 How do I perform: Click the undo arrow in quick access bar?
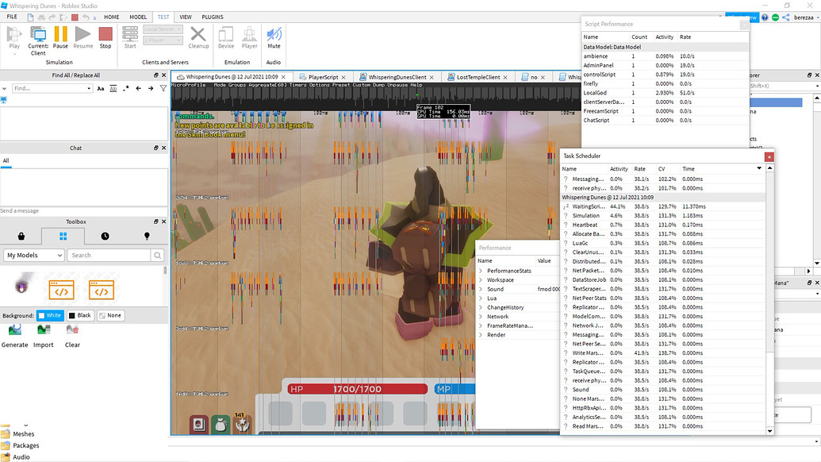pyautogui.click(x=86, y=17)
